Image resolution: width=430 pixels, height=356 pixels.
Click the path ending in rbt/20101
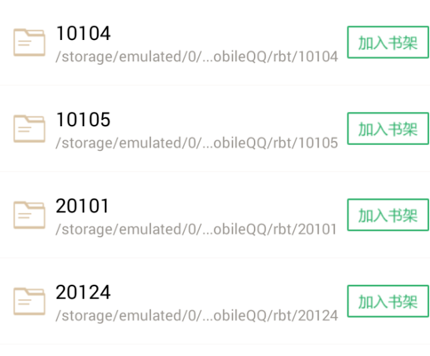[x=196, y=230]
